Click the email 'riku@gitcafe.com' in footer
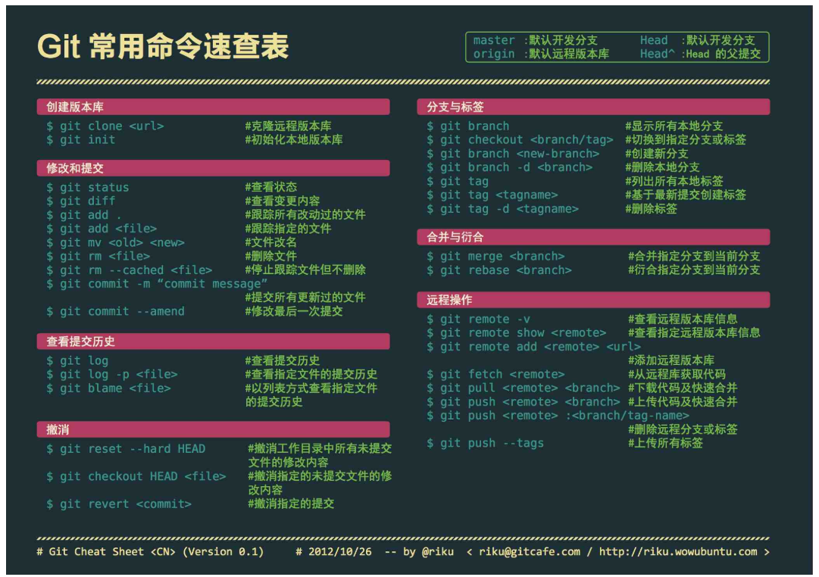The image size is (819, 577). pyautogui.click(x=529, y=552)
